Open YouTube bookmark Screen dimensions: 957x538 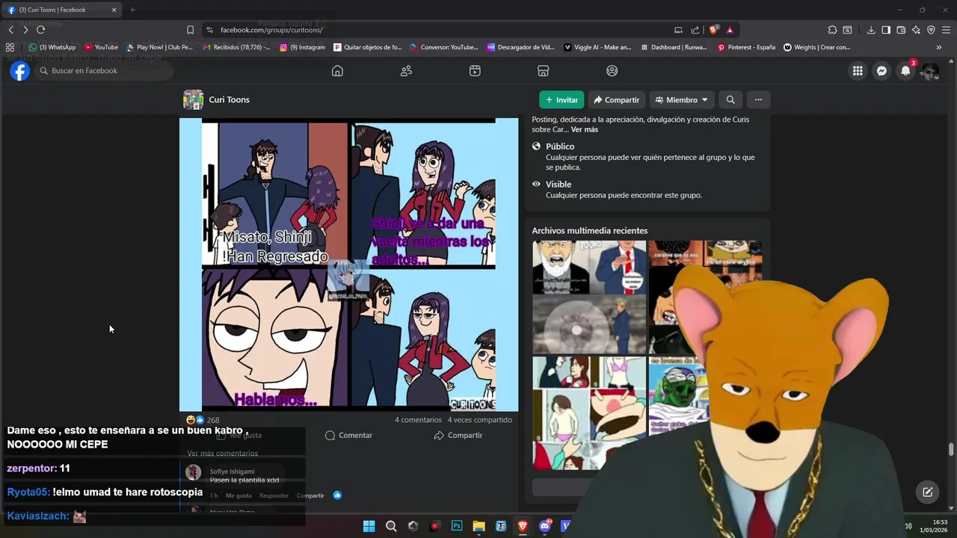[102, 47]
